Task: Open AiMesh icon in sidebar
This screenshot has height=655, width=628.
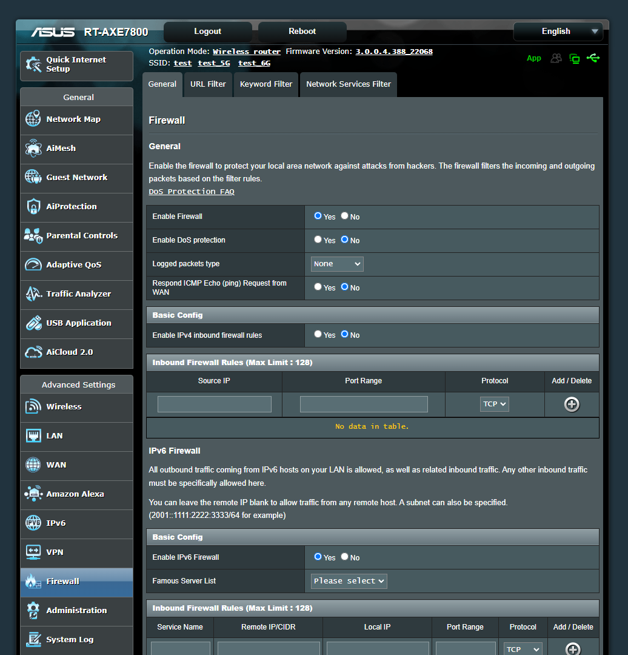Action: click(x=33, y=149)
